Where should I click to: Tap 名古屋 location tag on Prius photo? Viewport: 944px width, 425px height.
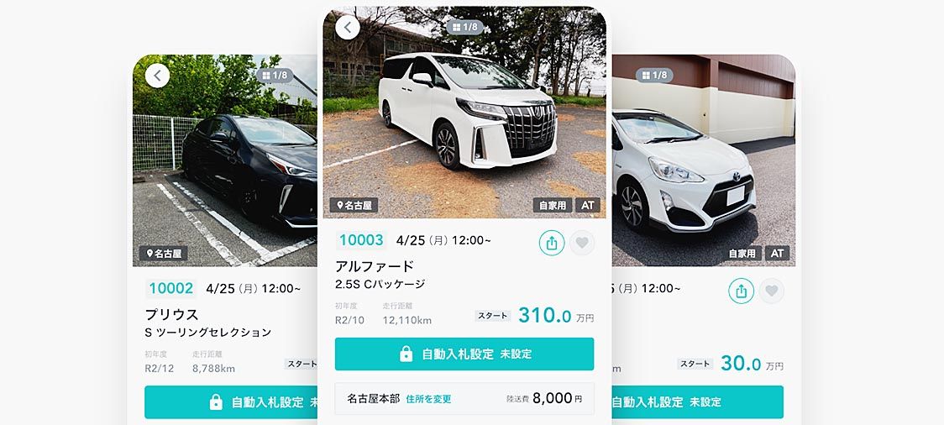tap(164, 254)
